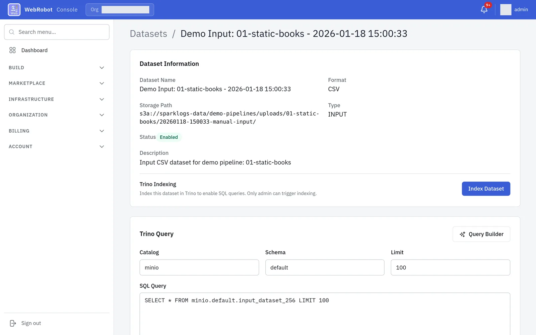The height and width of the screenshot is (335, 536).
Task: Click the Dataset Name value text
Action: point(215,89)
